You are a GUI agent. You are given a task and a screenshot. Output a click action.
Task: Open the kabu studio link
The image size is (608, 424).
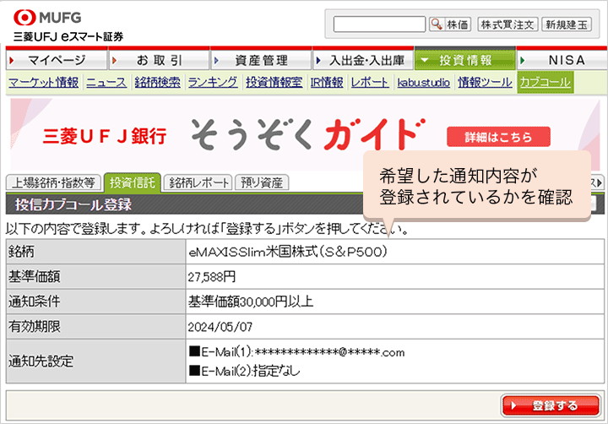point(423,82)
